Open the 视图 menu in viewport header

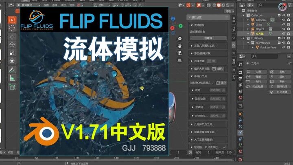tap(46, 5)
